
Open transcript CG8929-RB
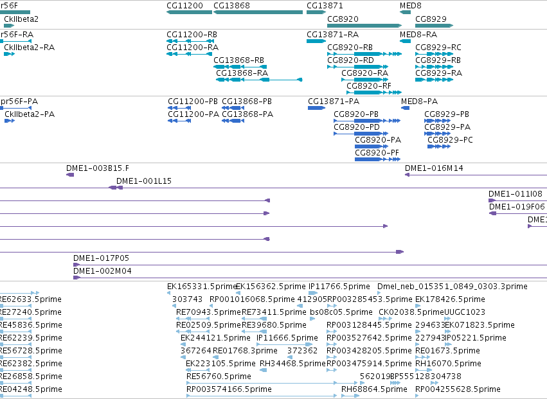tap(435, 67)
